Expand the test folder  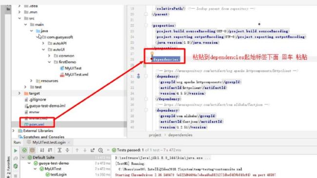pos(25,87)
